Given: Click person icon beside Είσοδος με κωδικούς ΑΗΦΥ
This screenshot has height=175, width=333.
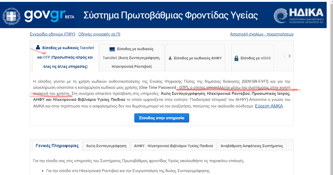Looking at the screenshot, I should pos(170,58).
